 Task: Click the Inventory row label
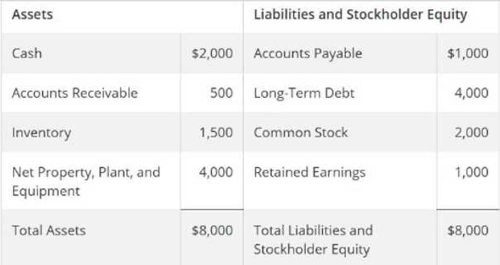point(41,132)
